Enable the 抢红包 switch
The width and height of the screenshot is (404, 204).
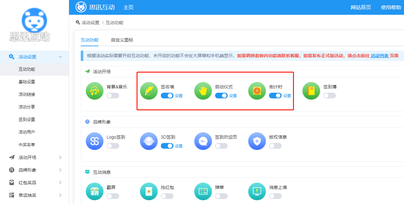[x=167, y=196]
